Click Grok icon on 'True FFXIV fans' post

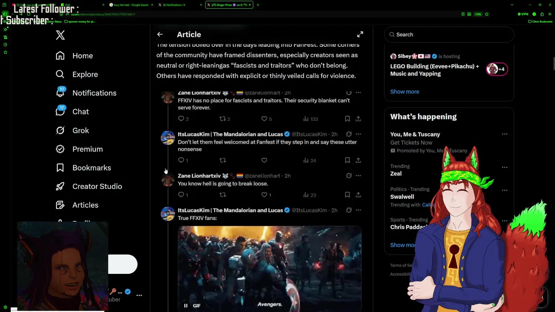point(349,210)
